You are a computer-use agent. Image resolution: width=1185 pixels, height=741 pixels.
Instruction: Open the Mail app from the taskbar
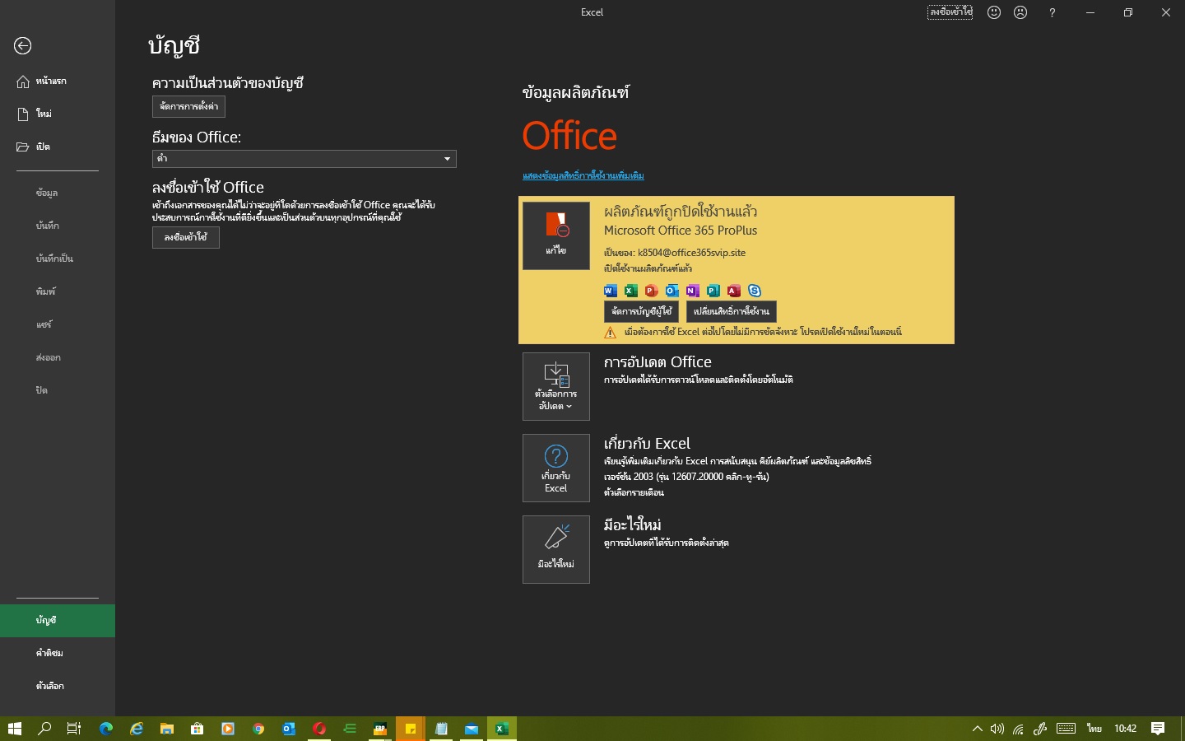click(471, 729)
